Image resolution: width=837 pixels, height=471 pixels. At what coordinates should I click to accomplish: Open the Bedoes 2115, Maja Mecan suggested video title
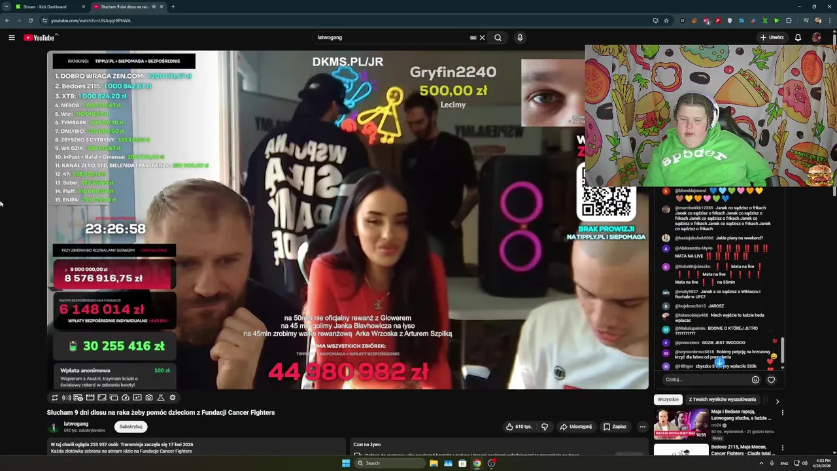click(743, 450)
